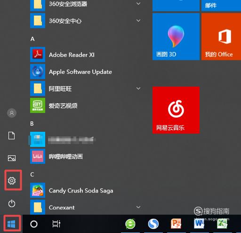
Task: Open the 爱奇艺视频 app icon
Action: [x=38, y=105]
